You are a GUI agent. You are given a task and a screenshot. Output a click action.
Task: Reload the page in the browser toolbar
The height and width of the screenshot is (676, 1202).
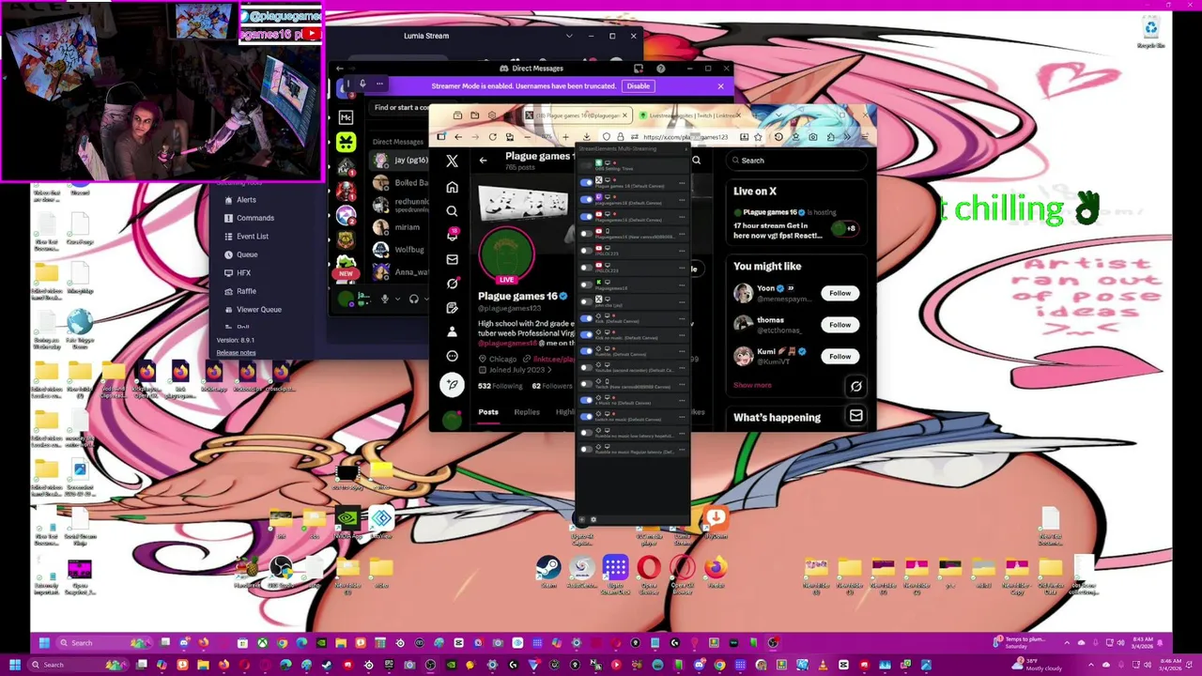coord(492,137)
